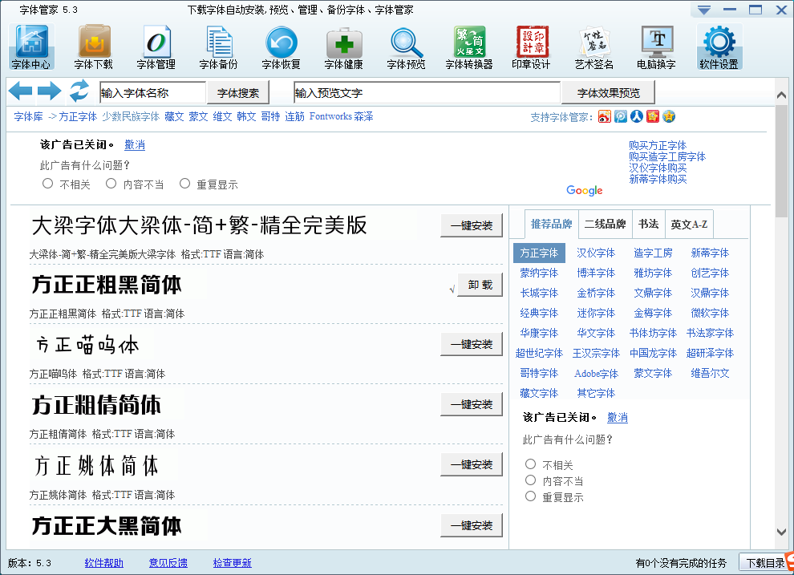Open the 字体备份 toolbar icon
The width and height of the screenshot is (794, 575).
click(219, 47)
